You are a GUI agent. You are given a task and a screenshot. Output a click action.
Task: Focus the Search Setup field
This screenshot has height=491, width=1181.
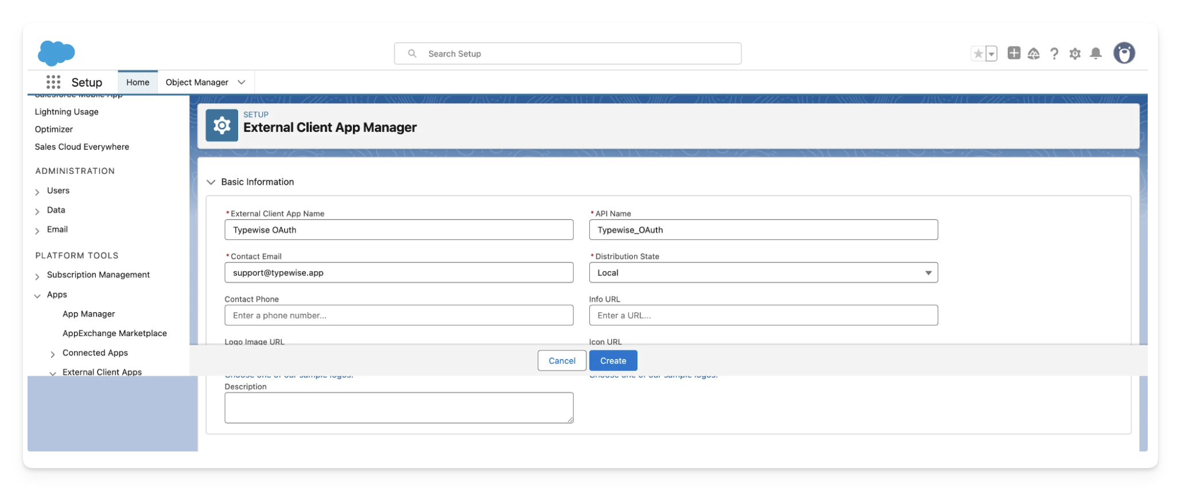click(568, 53)
